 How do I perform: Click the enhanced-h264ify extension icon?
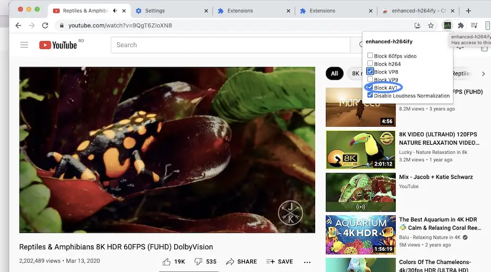447,26
